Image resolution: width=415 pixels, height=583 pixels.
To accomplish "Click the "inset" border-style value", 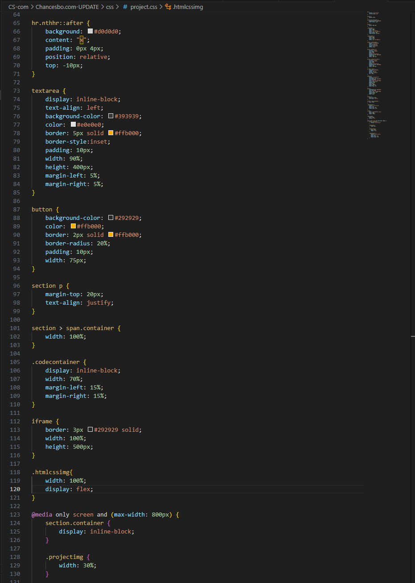I will tap(99, 141).
